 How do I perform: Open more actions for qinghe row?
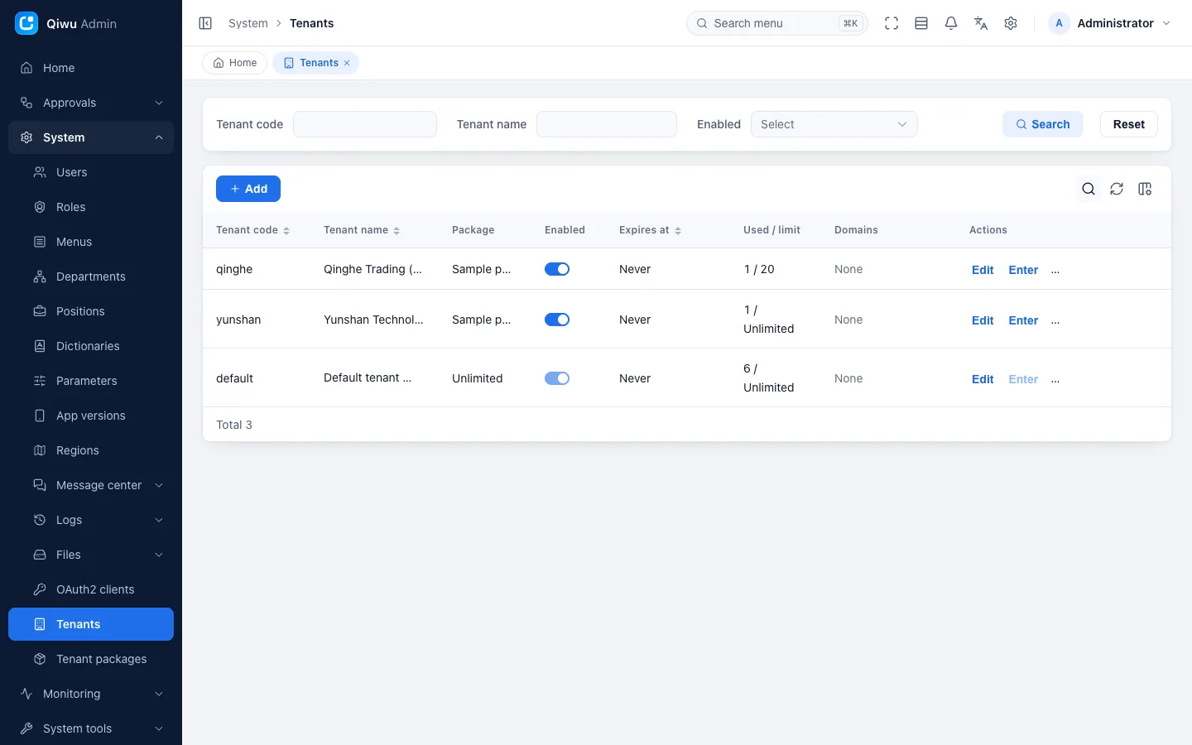pyautogui.click(x=1055, y=270)
